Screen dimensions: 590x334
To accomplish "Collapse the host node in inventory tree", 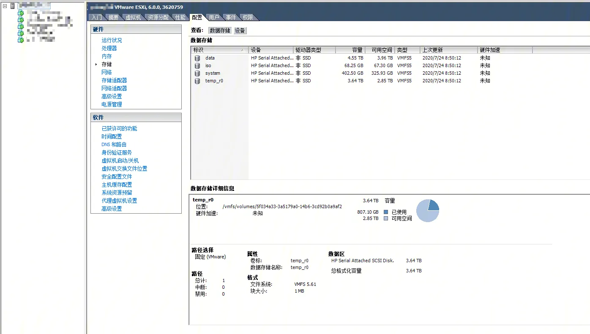I will pyautogui.click(x=5, y=6).
